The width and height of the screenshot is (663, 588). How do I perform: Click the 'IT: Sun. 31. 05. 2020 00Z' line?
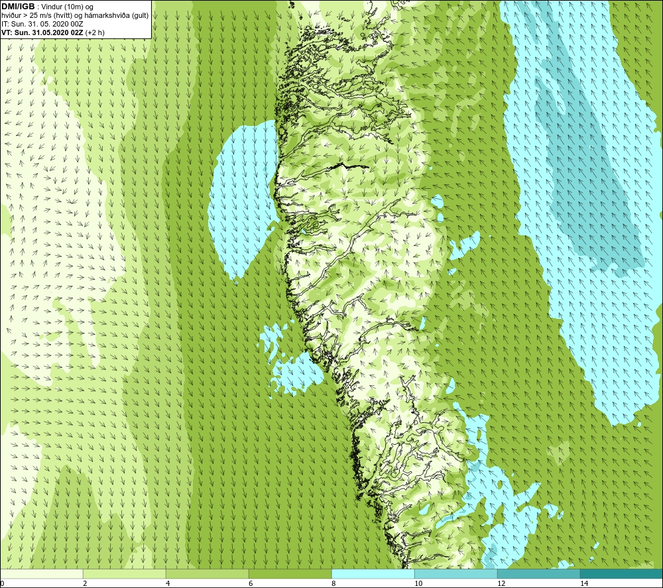pos(42,24)
